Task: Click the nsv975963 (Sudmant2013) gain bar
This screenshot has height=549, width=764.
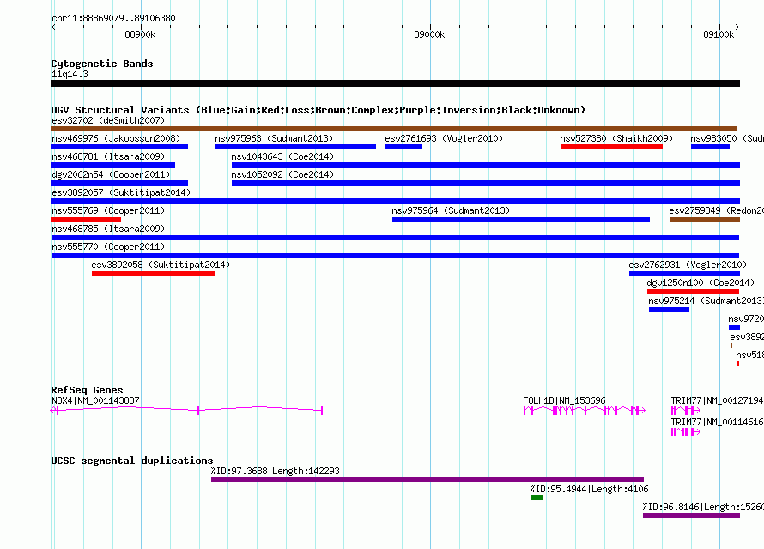Action: point(295,147)
